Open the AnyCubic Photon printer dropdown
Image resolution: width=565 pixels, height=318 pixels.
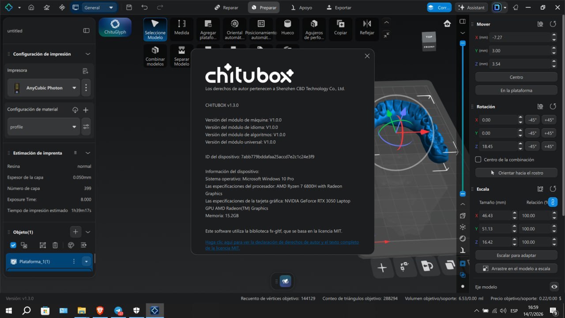[44, 88]
